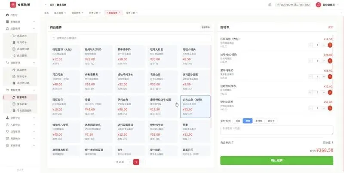344x173 pixels.
Task: Click the 报表统计 report icon
Action: point(7,139)
